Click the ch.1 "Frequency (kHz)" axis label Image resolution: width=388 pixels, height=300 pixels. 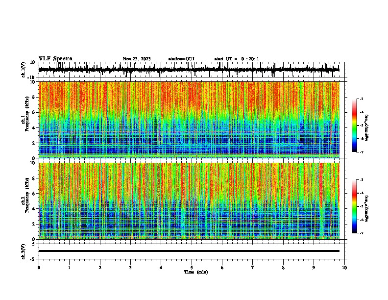(x=27, y=114)
